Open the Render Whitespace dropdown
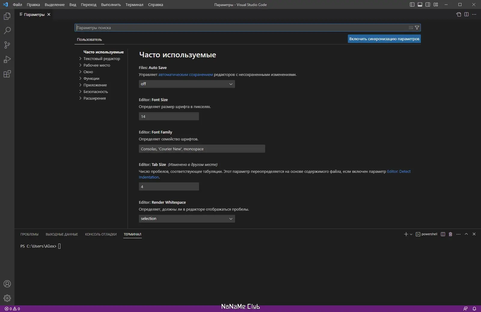This screenshot has height=312, width=481. pos(186,219)
